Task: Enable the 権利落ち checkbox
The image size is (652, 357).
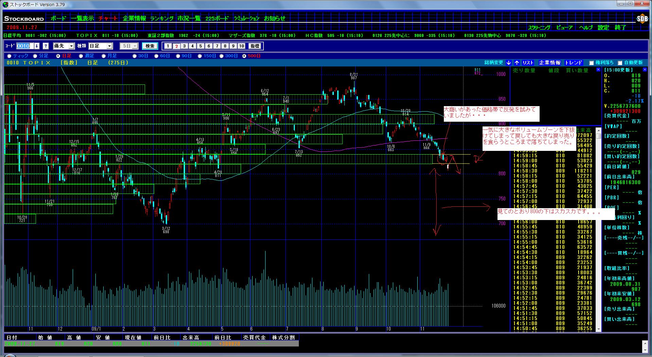Action: [x=591, y=63]
